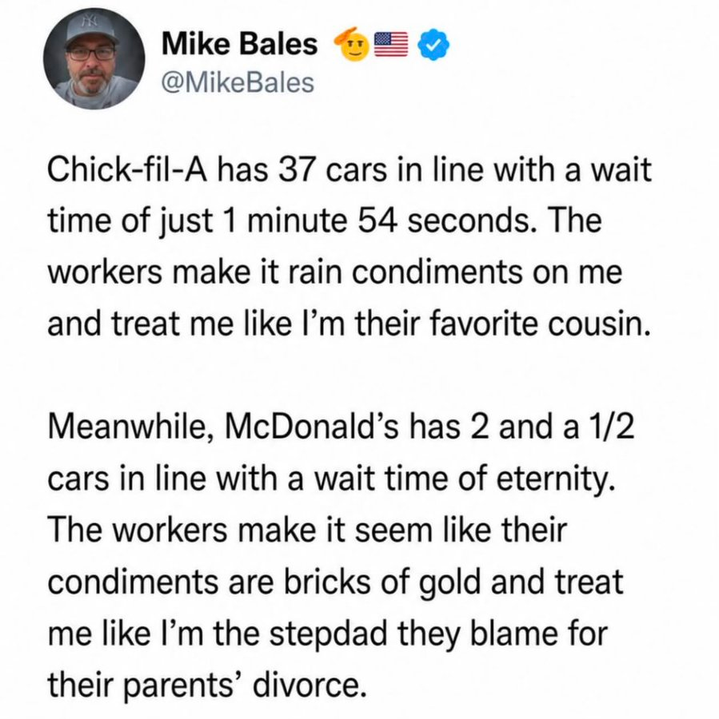
Task: Open the Mike Bales display name
Action: pyautogui.click(x=239, y=45)
